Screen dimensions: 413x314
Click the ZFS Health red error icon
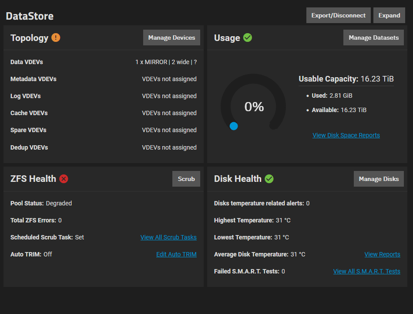[x=64, y=179]
